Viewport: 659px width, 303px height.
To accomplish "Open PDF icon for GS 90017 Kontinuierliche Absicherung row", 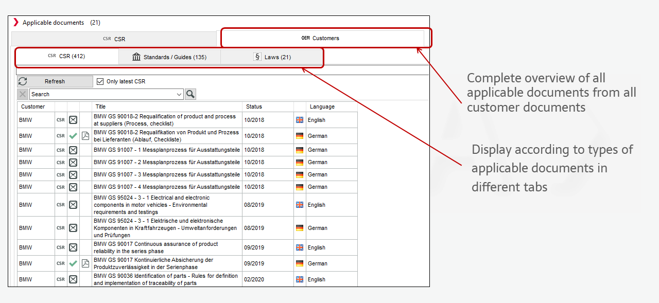I will click(x=85, y=263).
